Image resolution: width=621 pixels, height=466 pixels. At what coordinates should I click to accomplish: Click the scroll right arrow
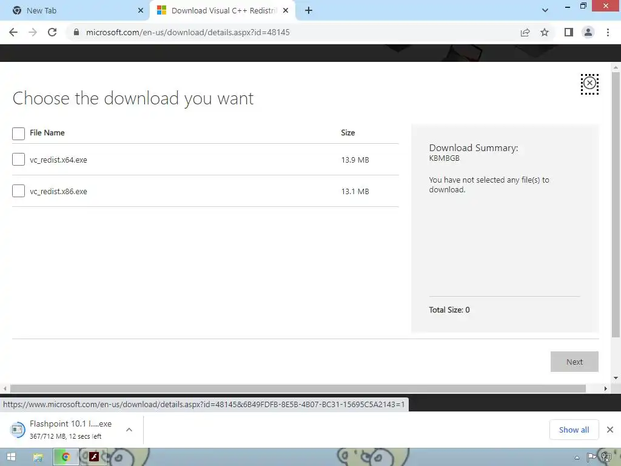tap(606, 389)
